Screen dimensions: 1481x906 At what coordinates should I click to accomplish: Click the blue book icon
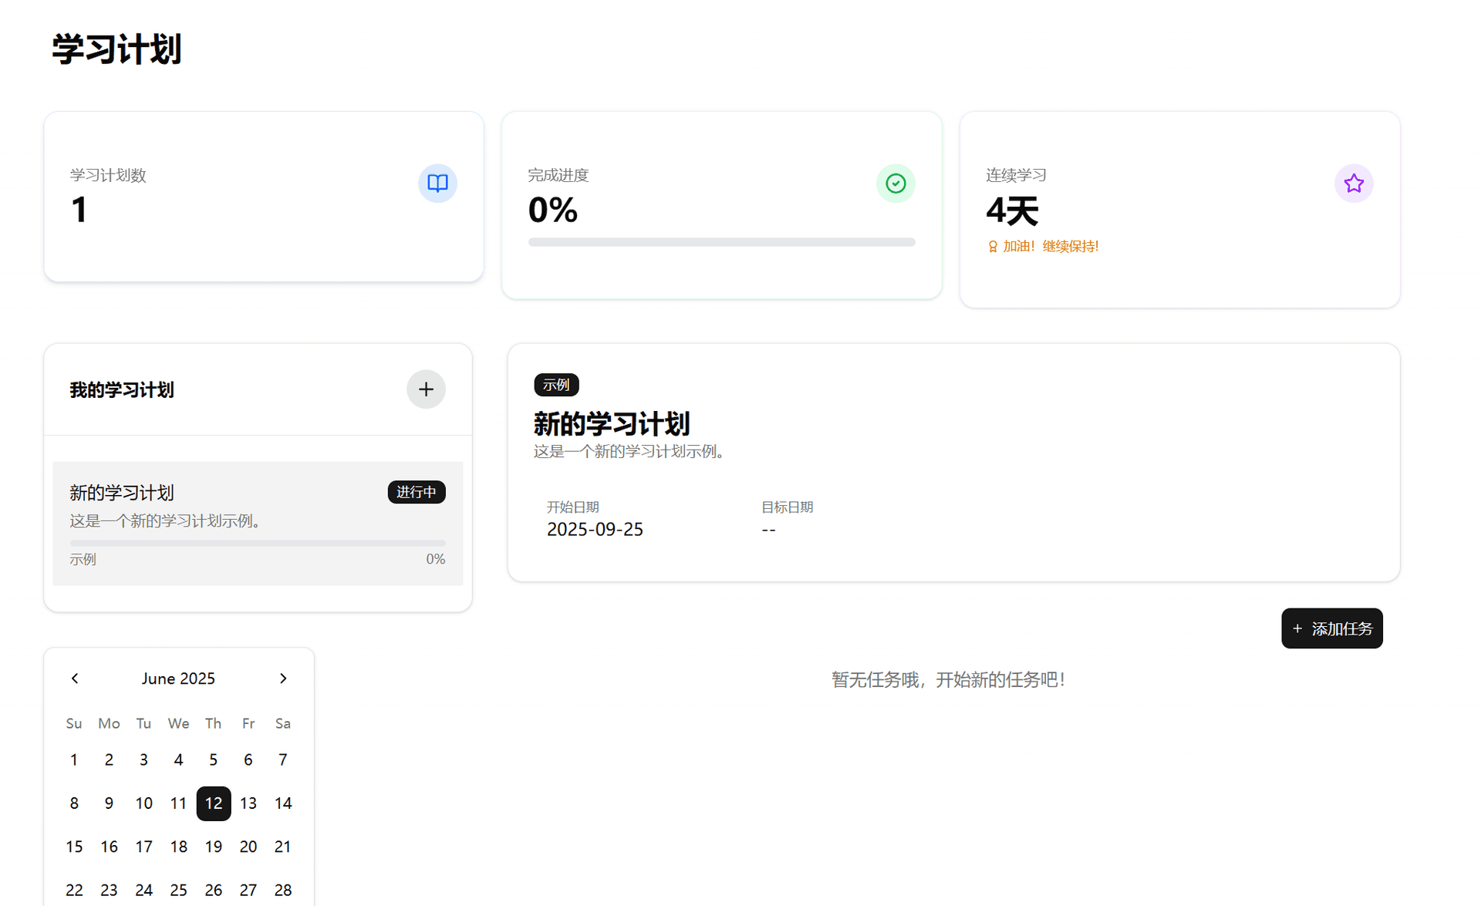pos(437,184)
